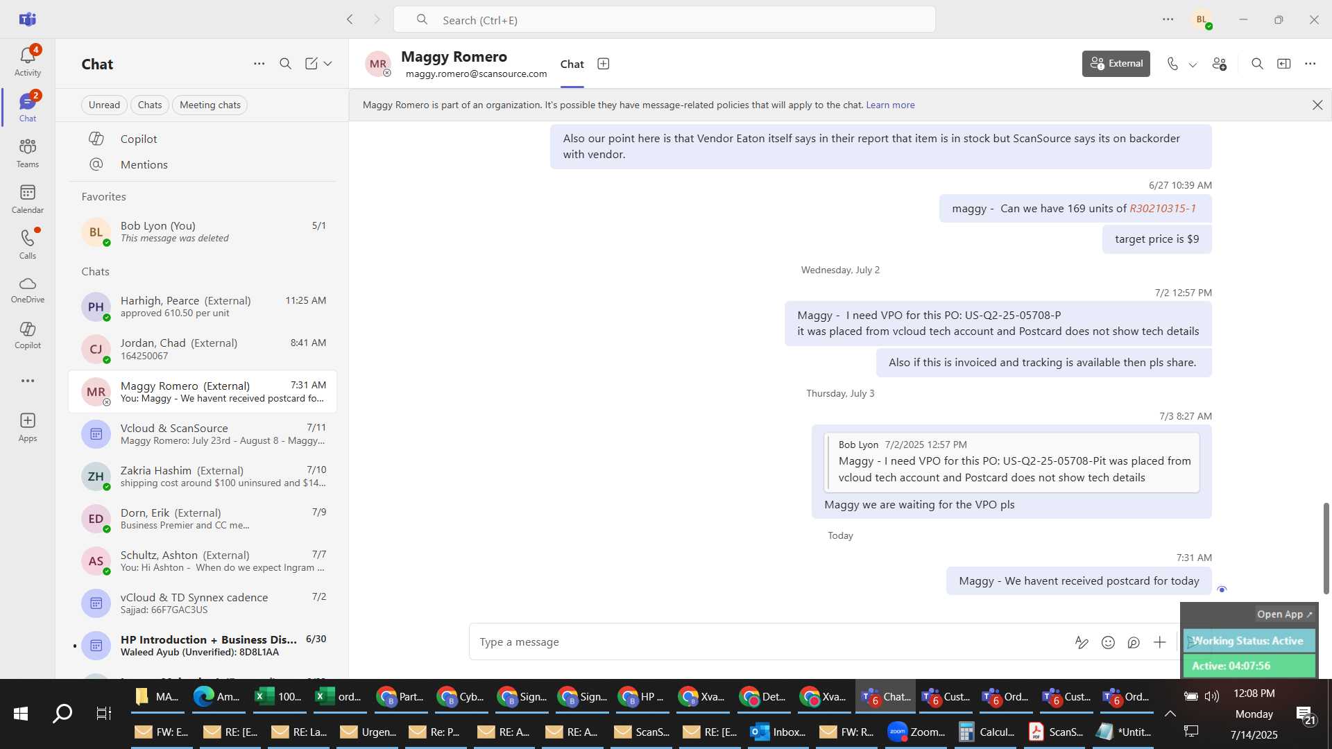Viewport: 1332px width, 749px height.
Task: Open message formatting options icon
Action: [x=1082, y=642]
